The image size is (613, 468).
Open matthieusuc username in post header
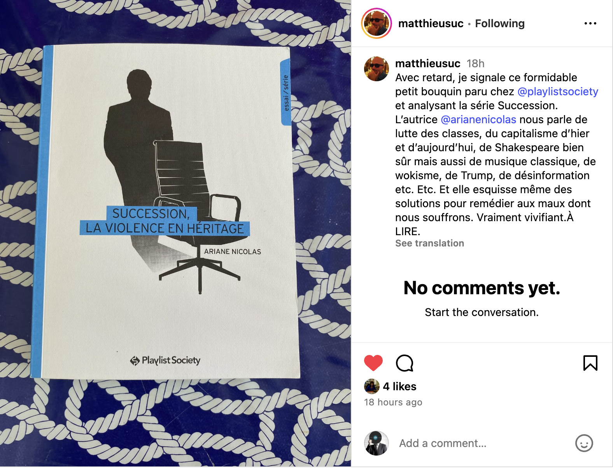click(431, 23)
